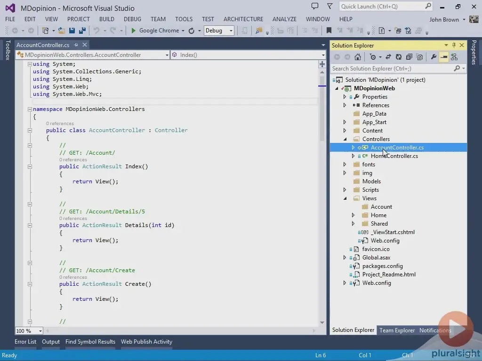Click Sync with Active Document icon
The width and height of the screenshot is (482, 361).
388,57
